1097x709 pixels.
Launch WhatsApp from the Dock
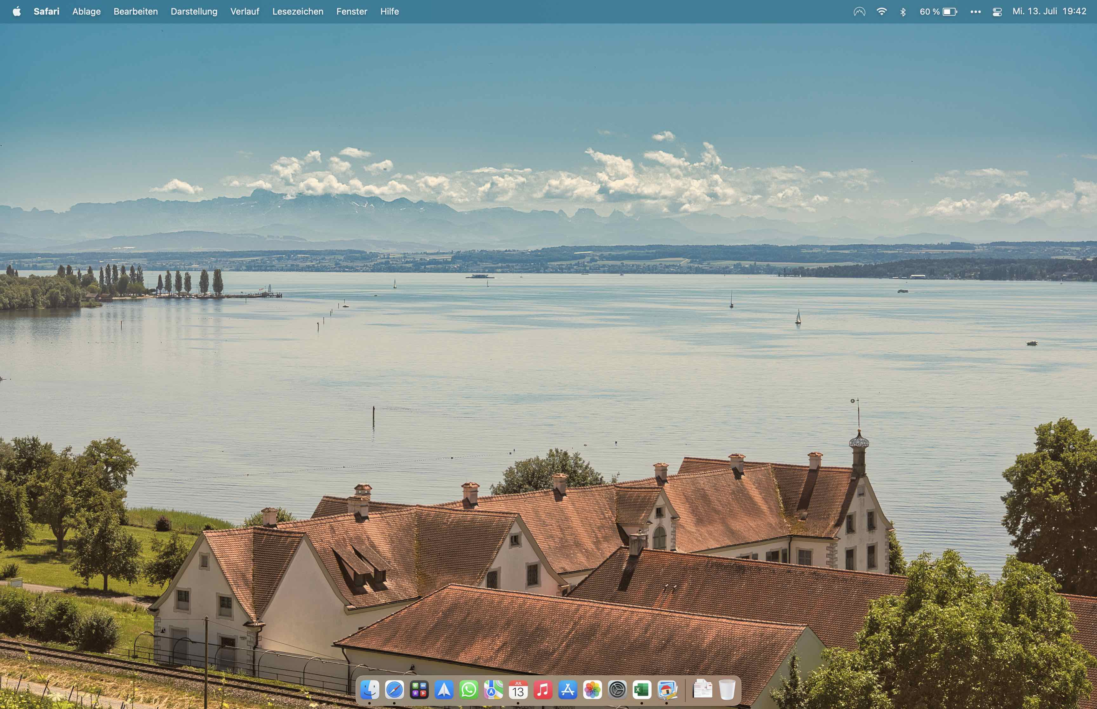[469, 690]
